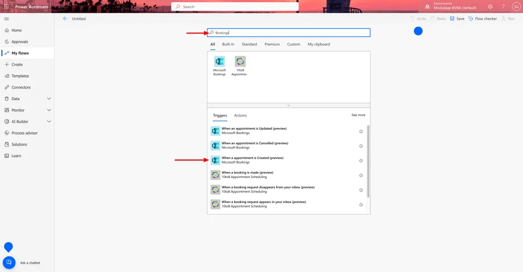Open Create in sidebar
This screenshot has width=523, height=272.
tap(27, 64)
